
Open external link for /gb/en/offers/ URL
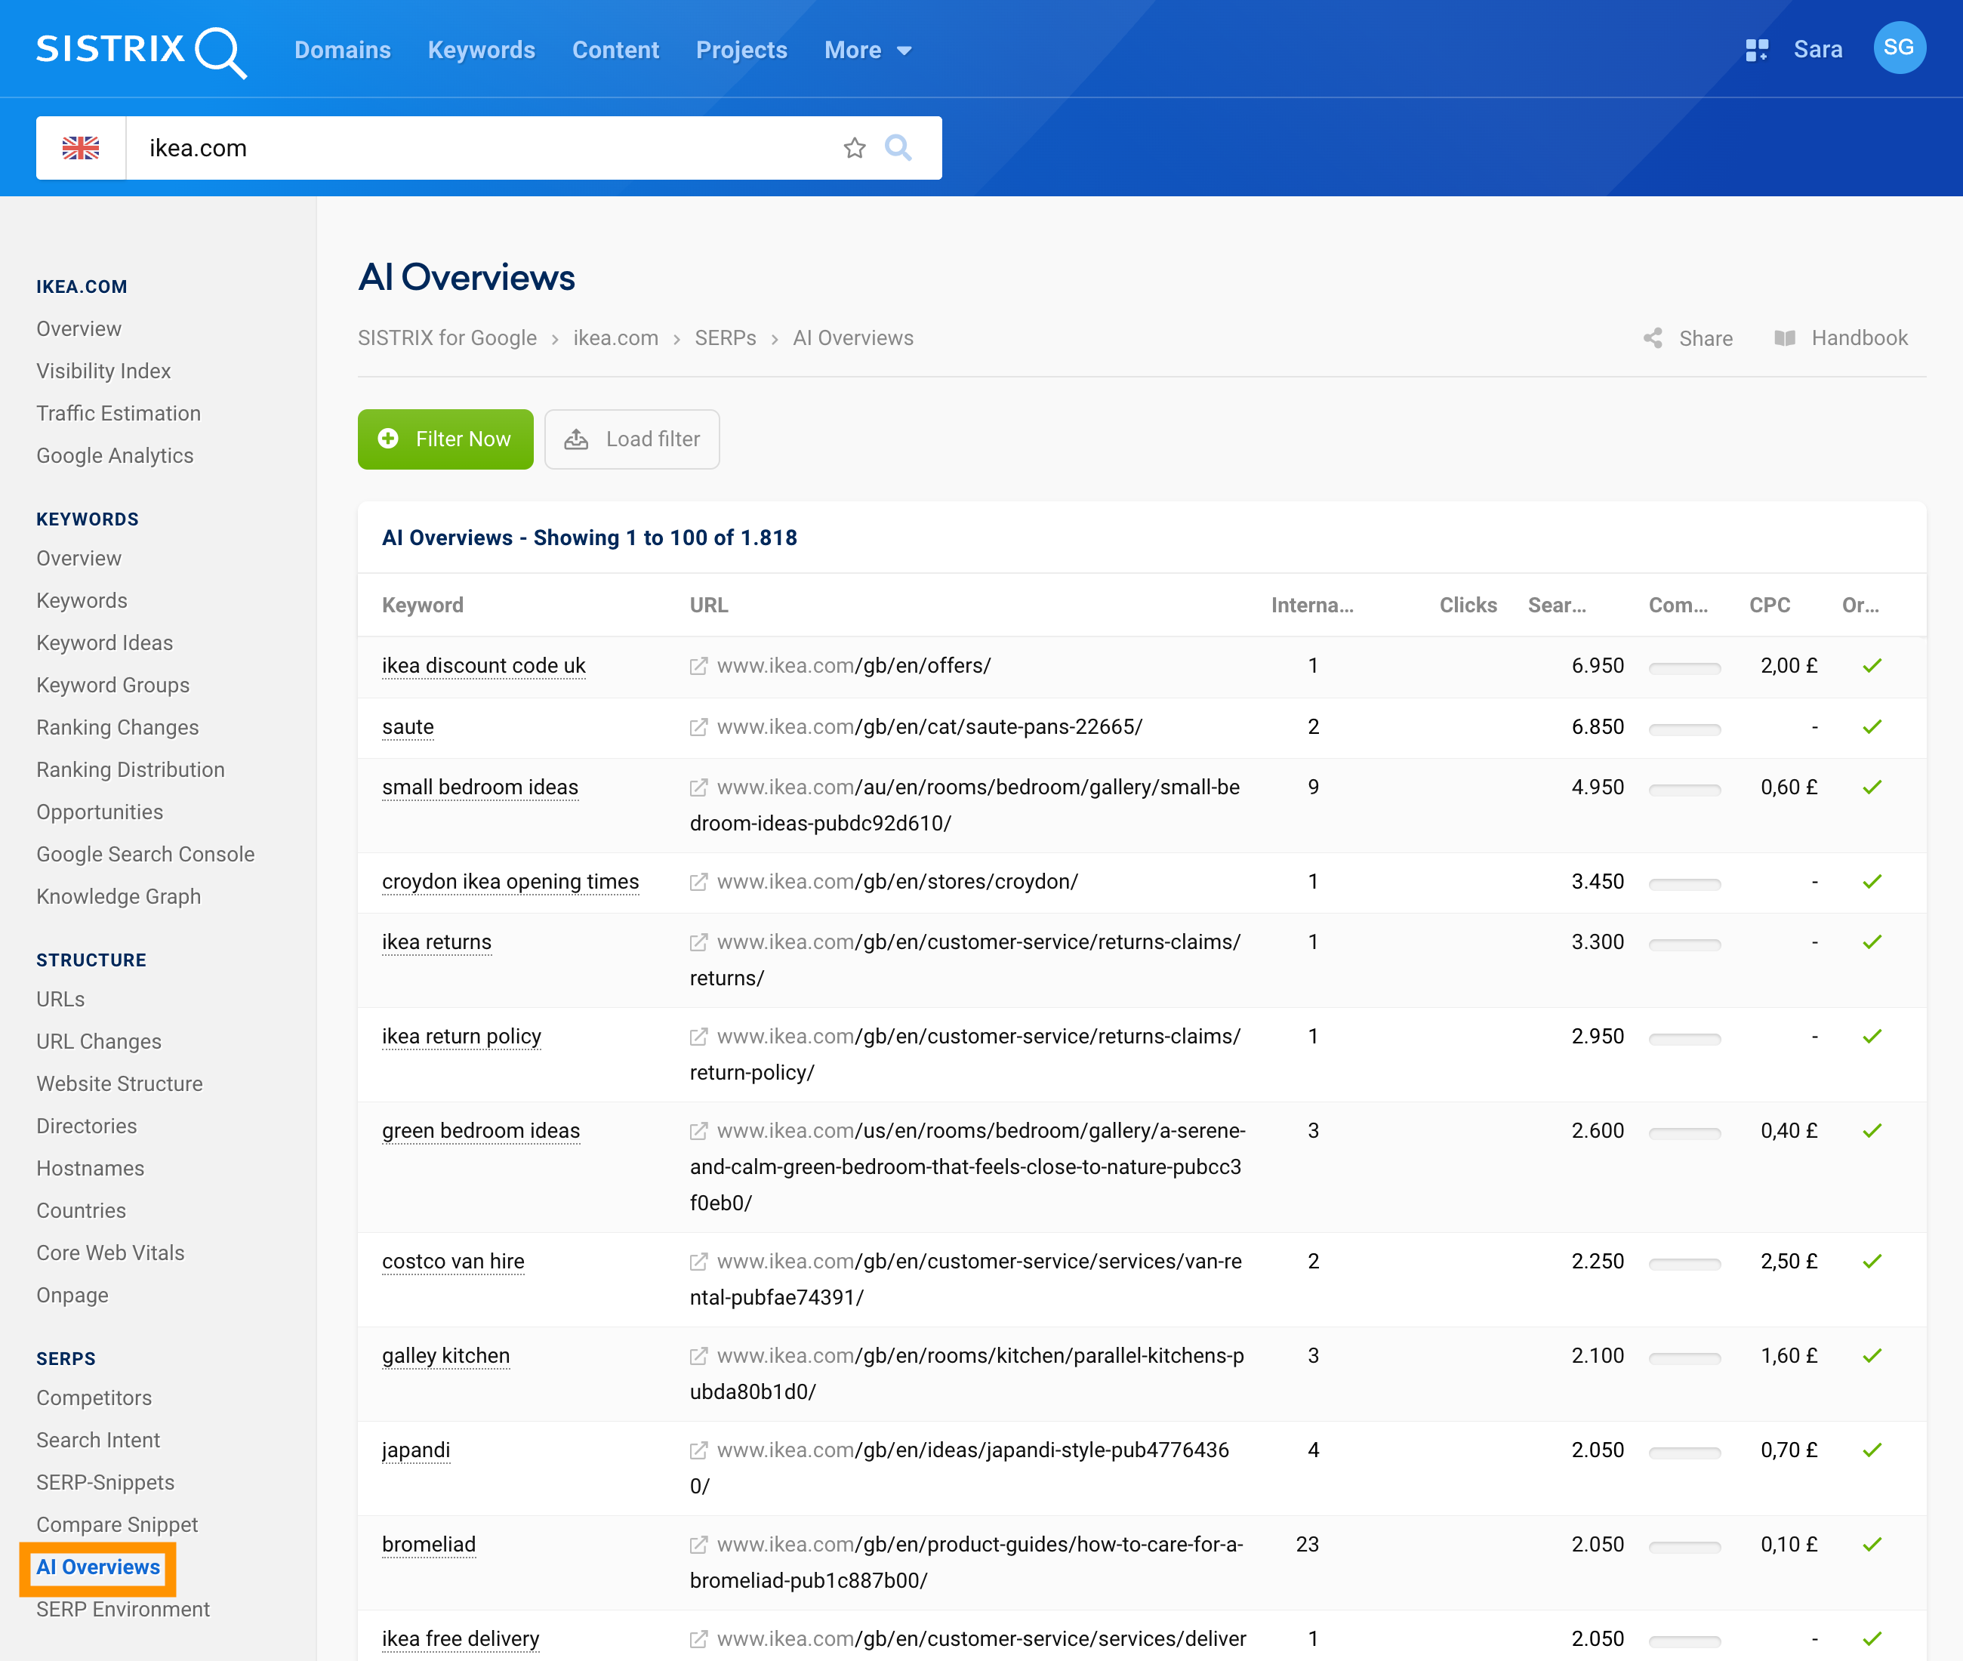(x=698, y=666)
